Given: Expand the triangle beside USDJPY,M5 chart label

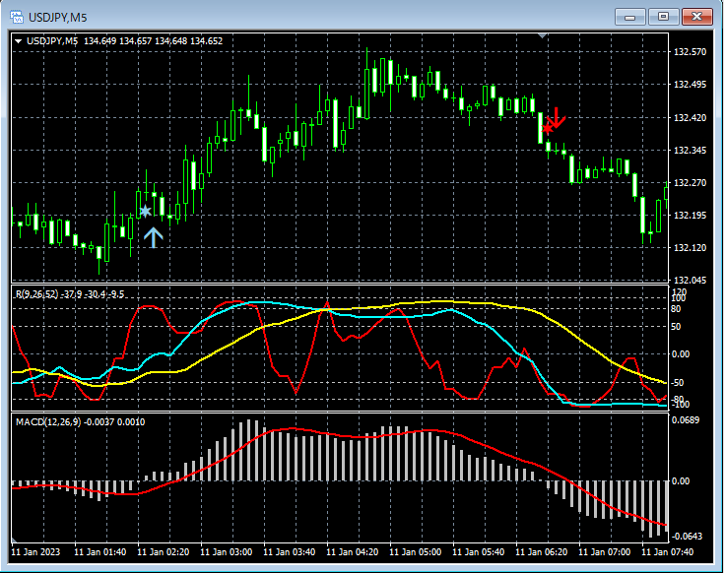Looking at the screenshot, I should pos(18,40).
